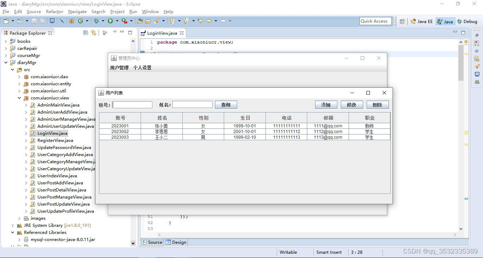Image resolution: width=483 pixels, height=258 pixels.
Task: Open the Console view icon in right trim
Action: point(477,74)
